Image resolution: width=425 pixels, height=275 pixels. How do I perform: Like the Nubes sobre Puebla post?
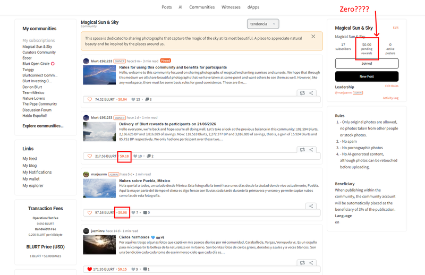pos(90,213)
